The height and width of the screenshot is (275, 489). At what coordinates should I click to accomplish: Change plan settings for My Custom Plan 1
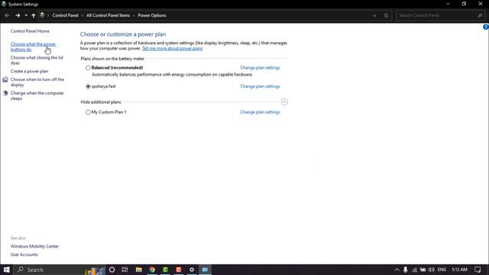tap(260, 112)
